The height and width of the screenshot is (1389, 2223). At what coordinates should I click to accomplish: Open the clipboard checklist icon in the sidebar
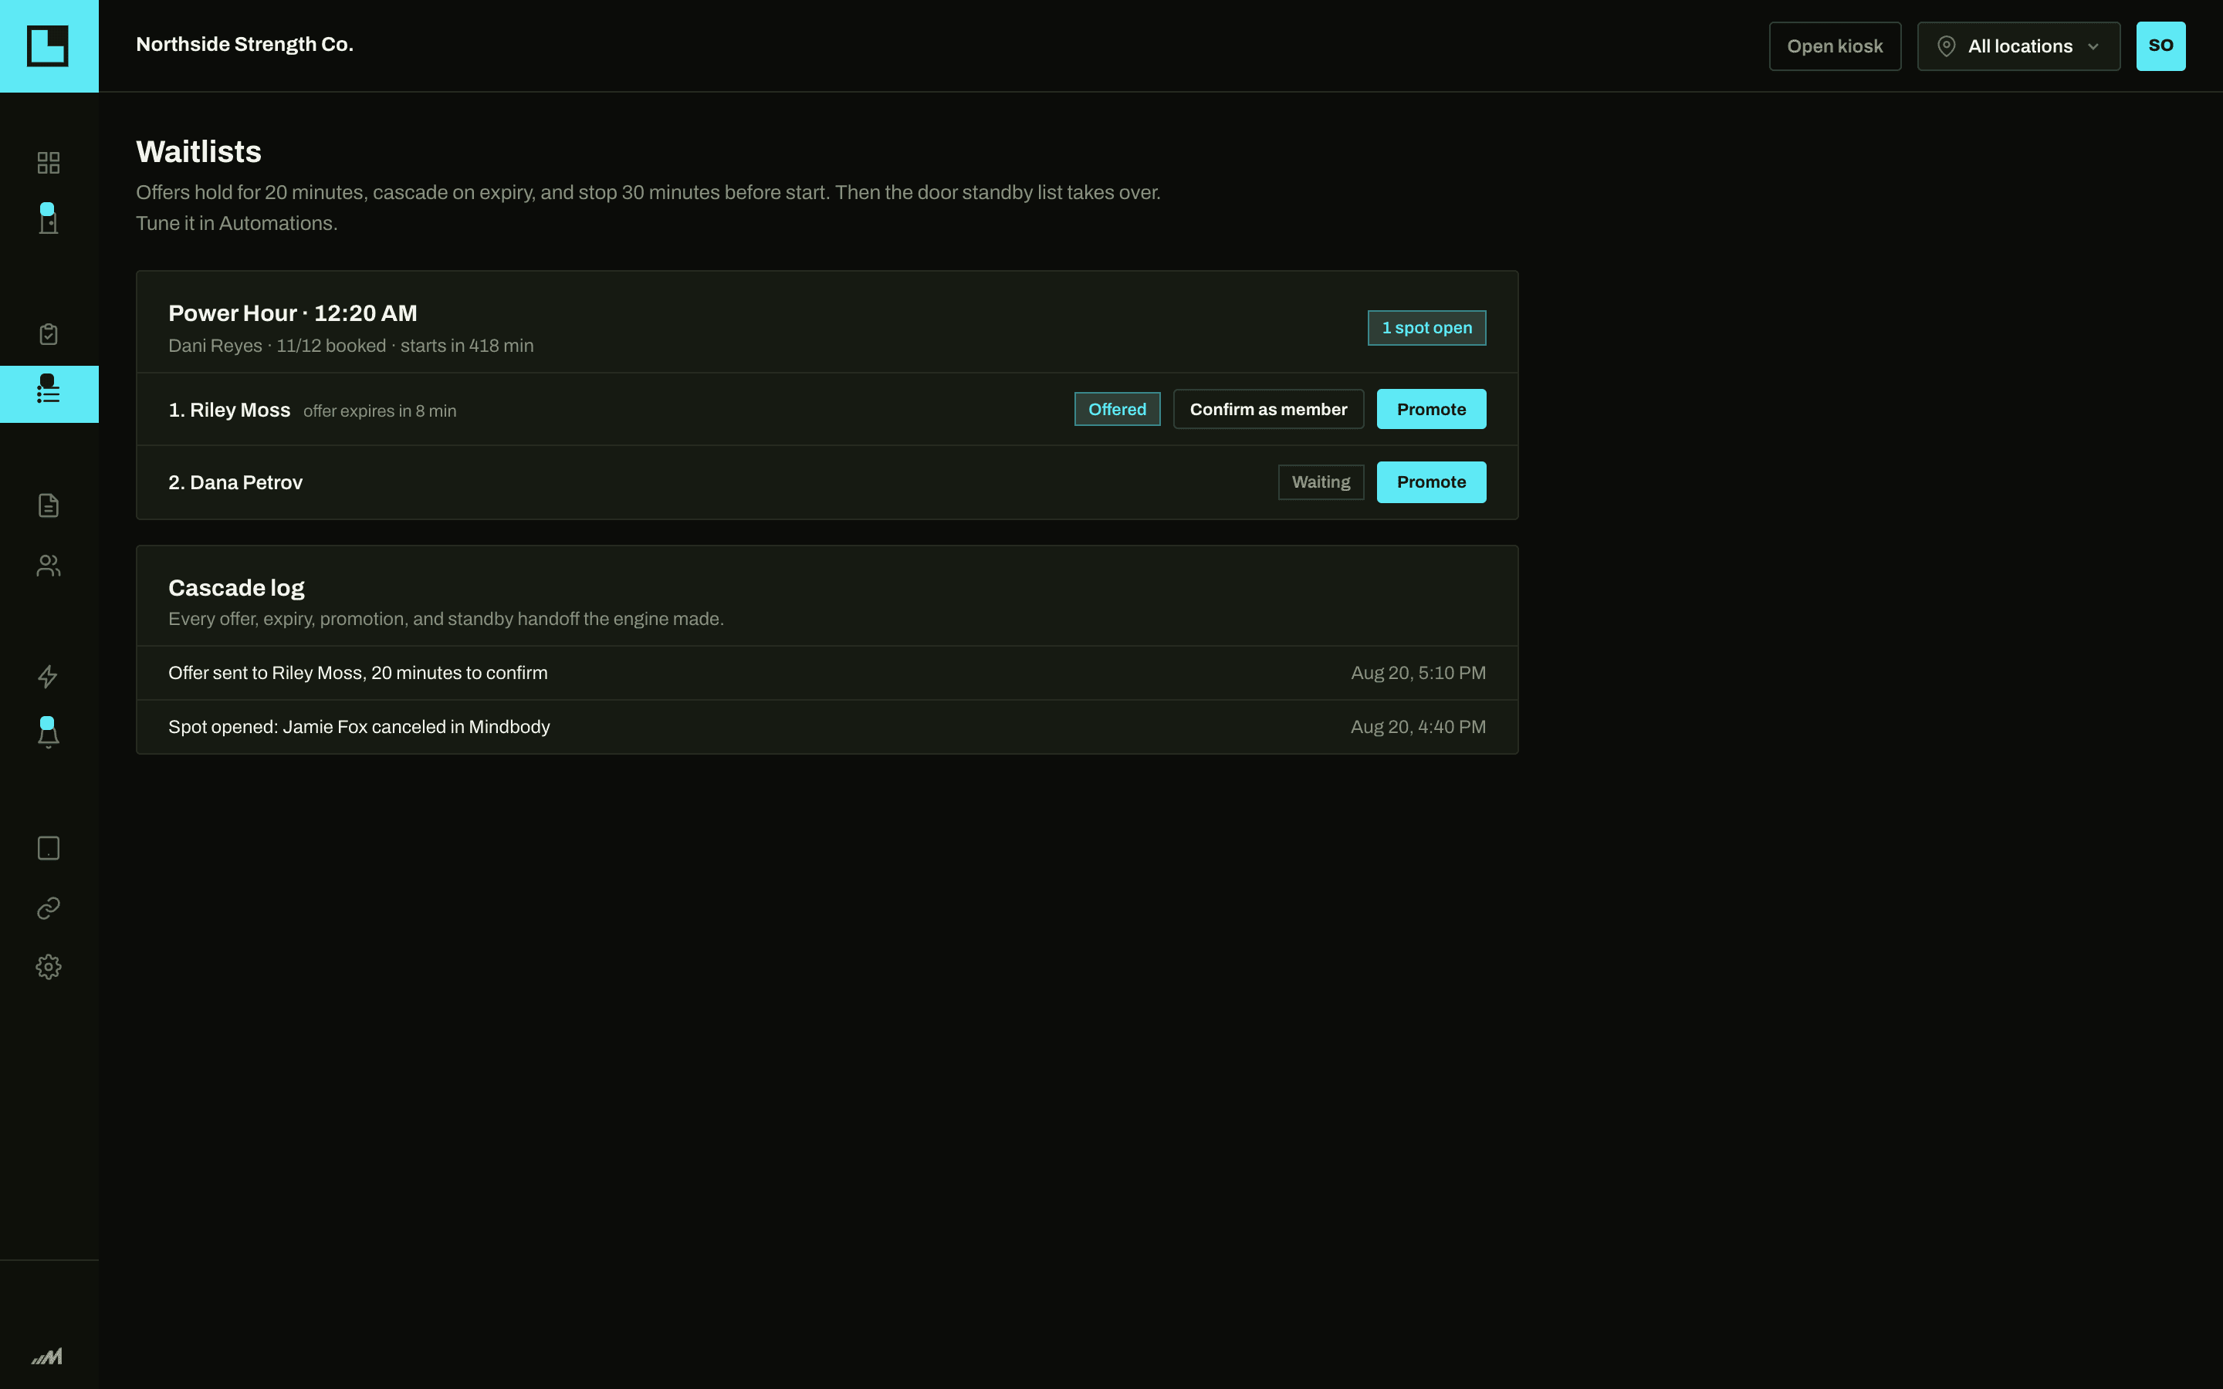tap(49, 333)
